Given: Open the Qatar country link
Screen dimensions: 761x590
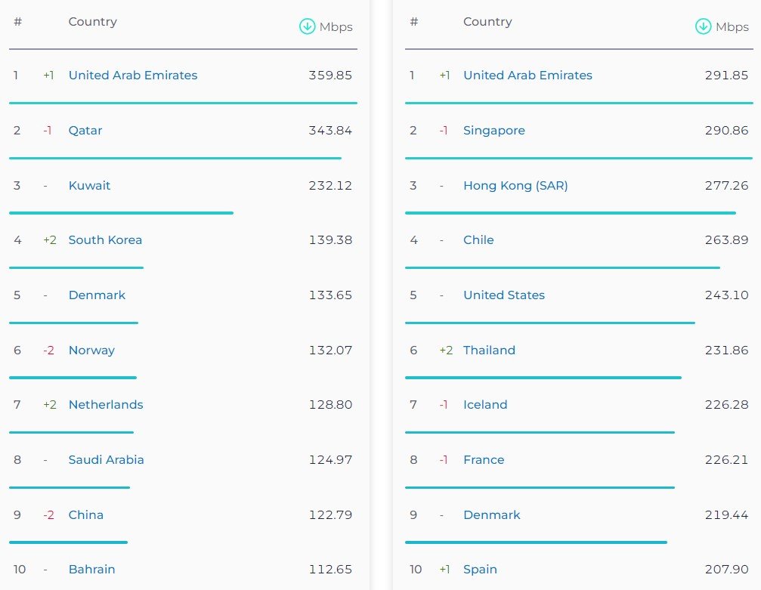Looking at the screenshot, I should [x=85, y=131].
